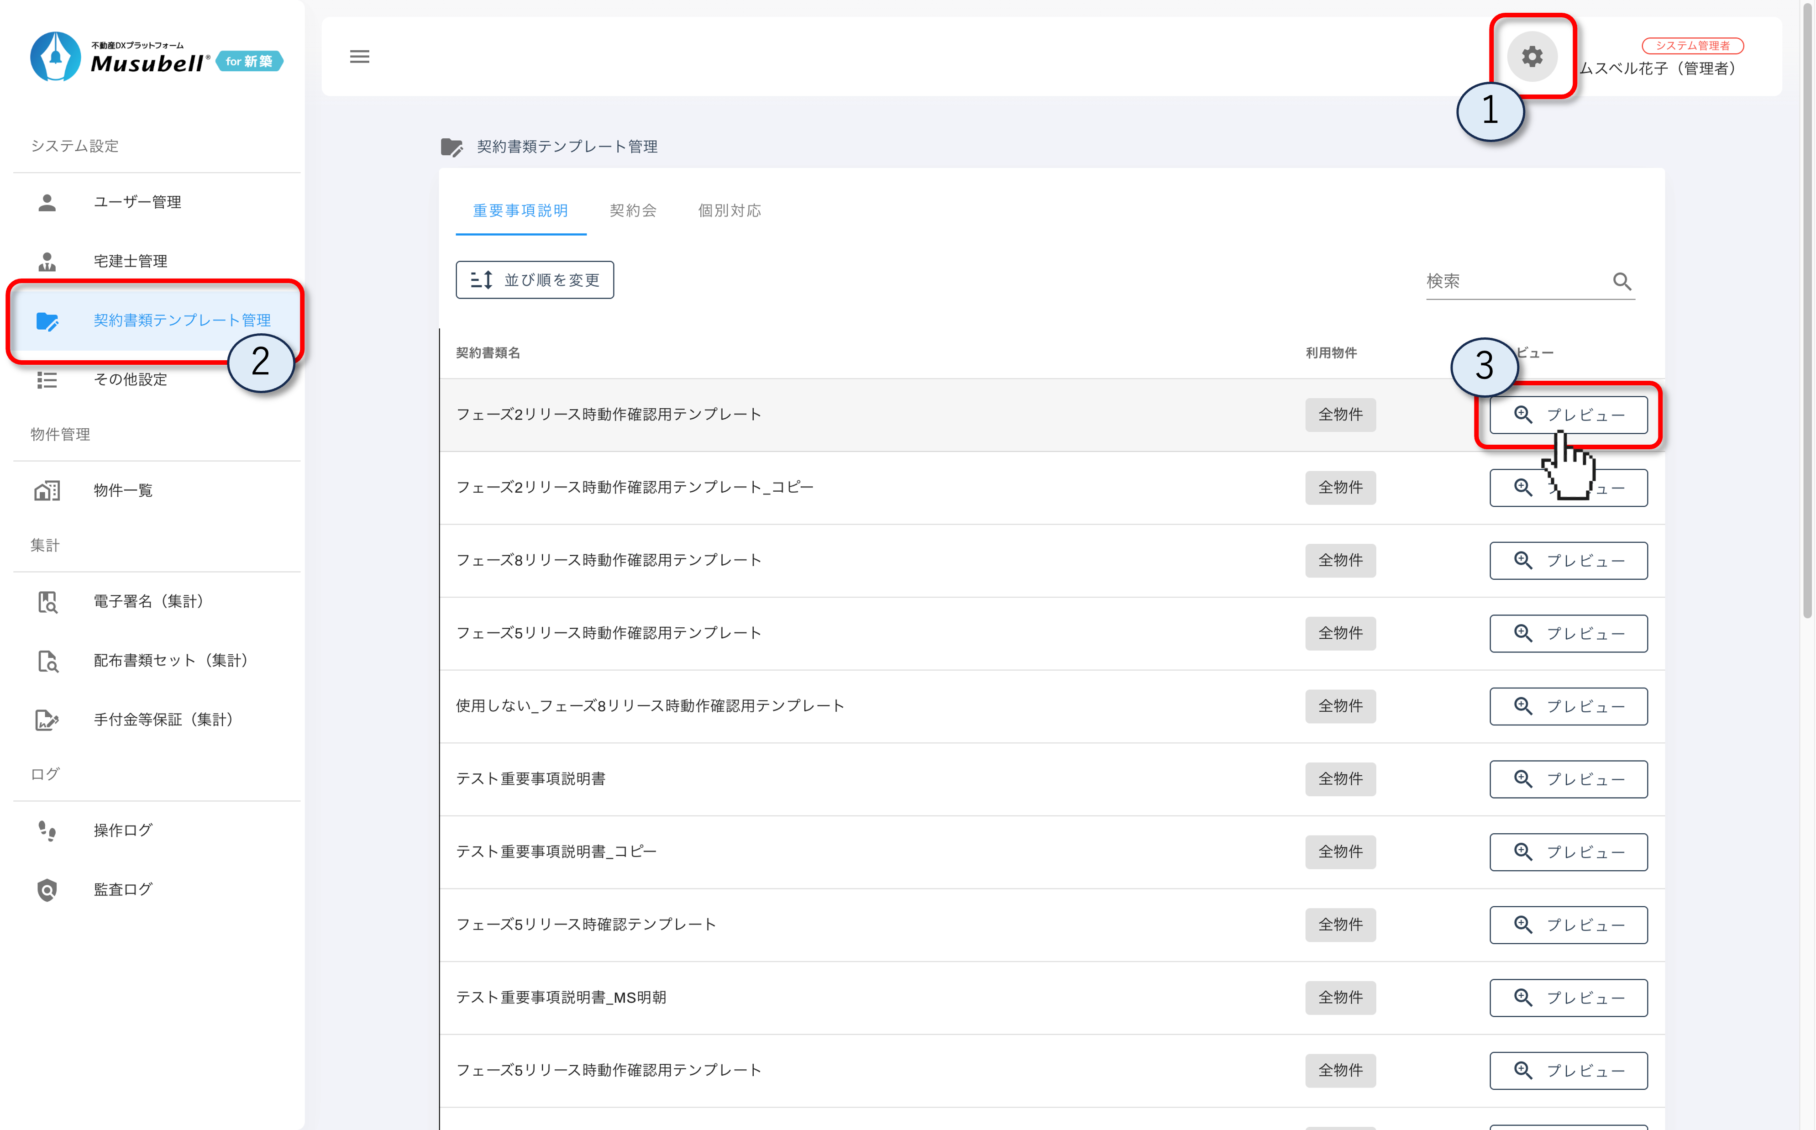Select その他設定 list icon in sidebar
This screenshot has height=1130, width=1816.
pyautogui.click(x=47, y=380)
